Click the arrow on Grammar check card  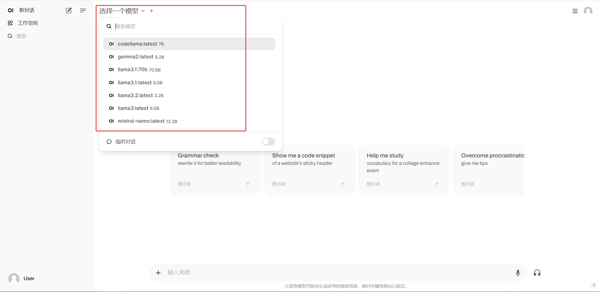point(248,184)
